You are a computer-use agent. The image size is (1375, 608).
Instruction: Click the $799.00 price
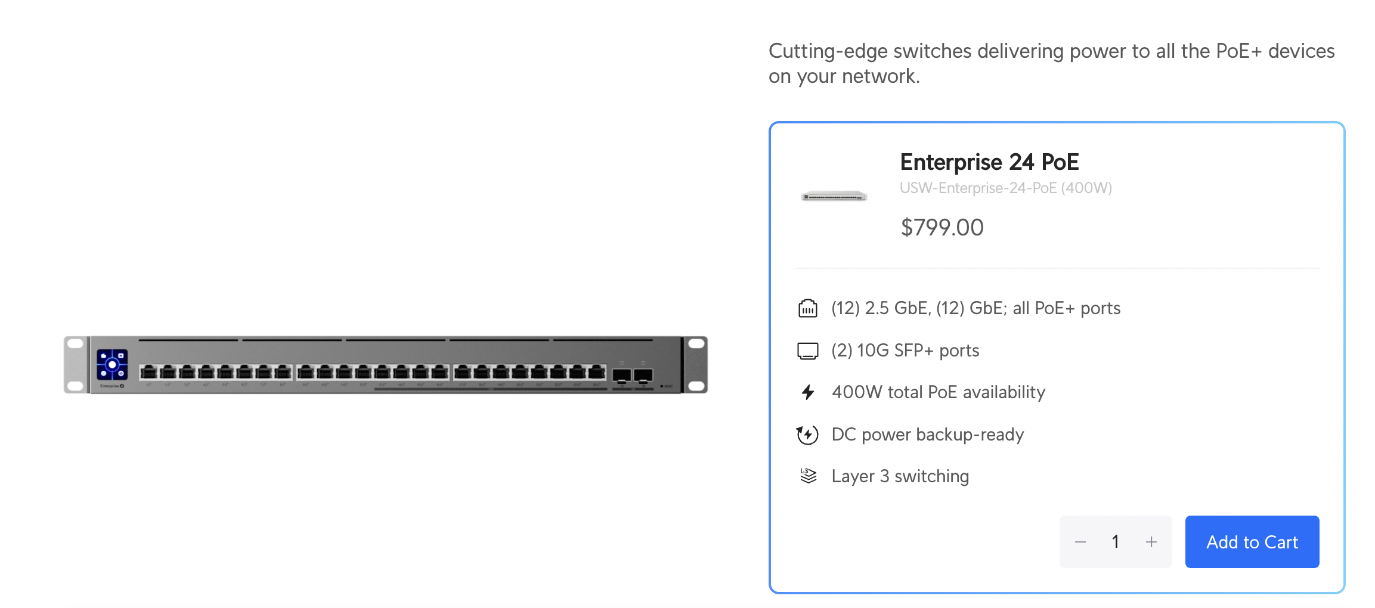(x=942, y=228)
